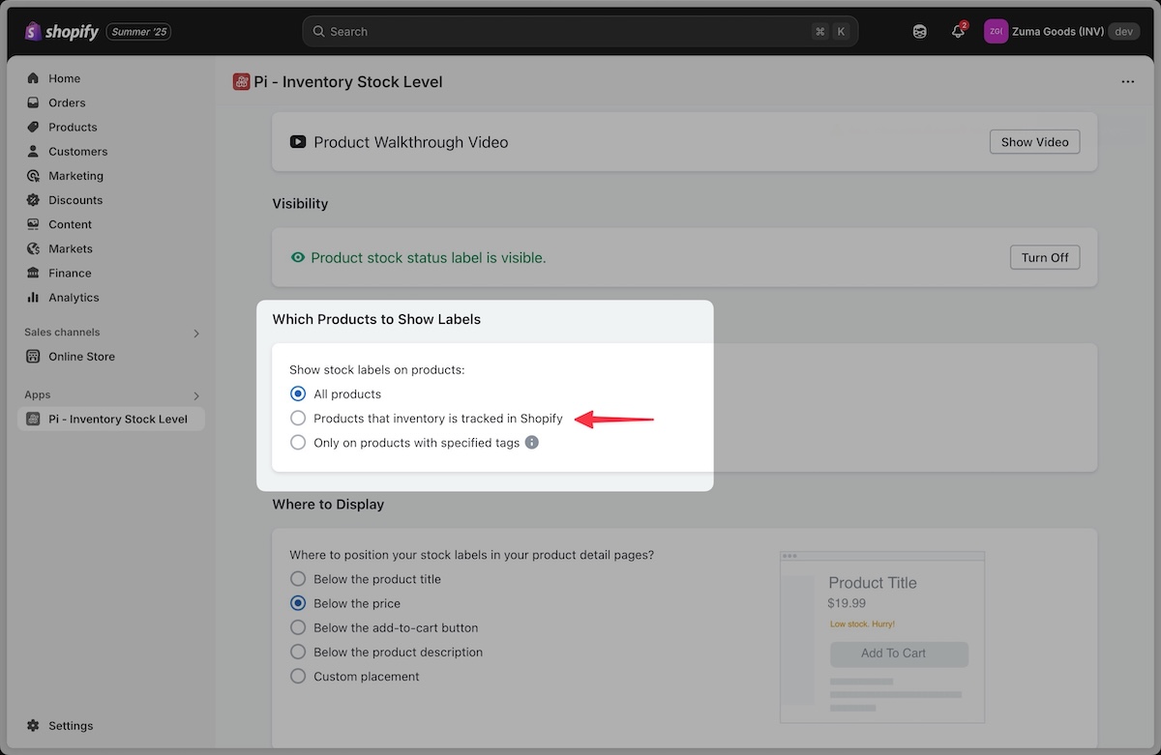This screenshot has height=755, width=1161.
Task: Click the 'Product Title' preview text
Action: tap(873, 583)
